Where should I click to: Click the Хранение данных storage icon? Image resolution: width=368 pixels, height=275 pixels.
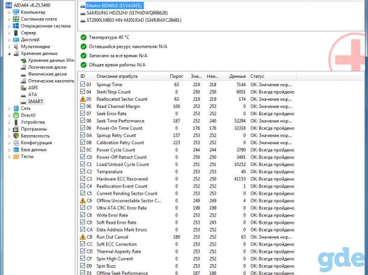click(16, 53)
